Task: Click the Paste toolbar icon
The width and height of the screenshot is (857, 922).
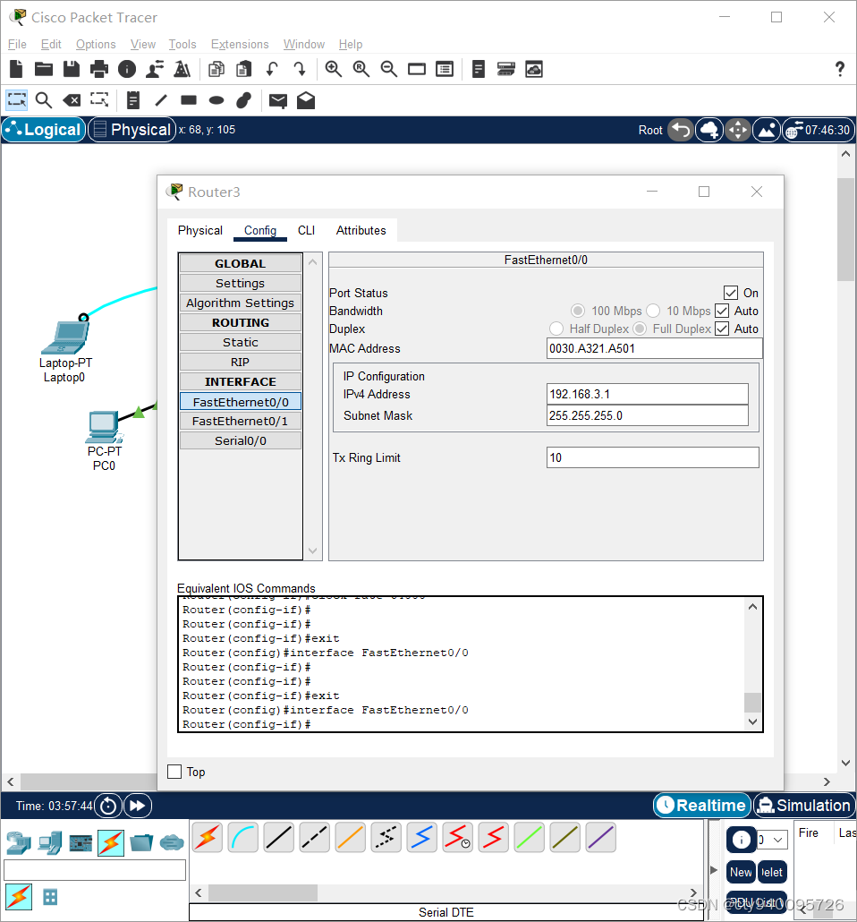Action: click(x=244, y=70)
